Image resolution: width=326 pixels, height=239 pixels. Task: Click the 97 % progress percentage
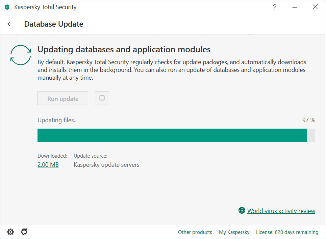coord(308,120)
